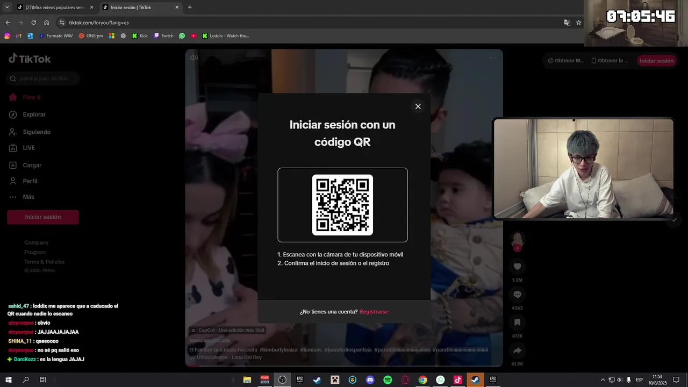The height and width of the screenshot is (387, 688).
Task: Open the Gmail bookmark
Action: point(19,36)
